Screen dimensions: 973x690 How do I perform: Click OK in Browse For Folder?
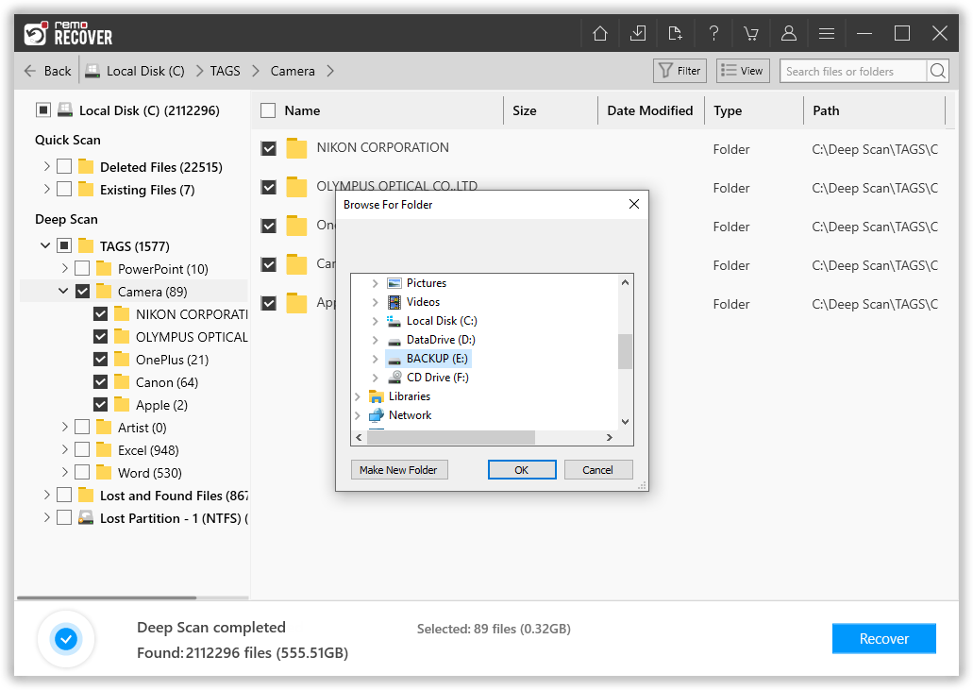pyautogui.click(x=521, y=470)
